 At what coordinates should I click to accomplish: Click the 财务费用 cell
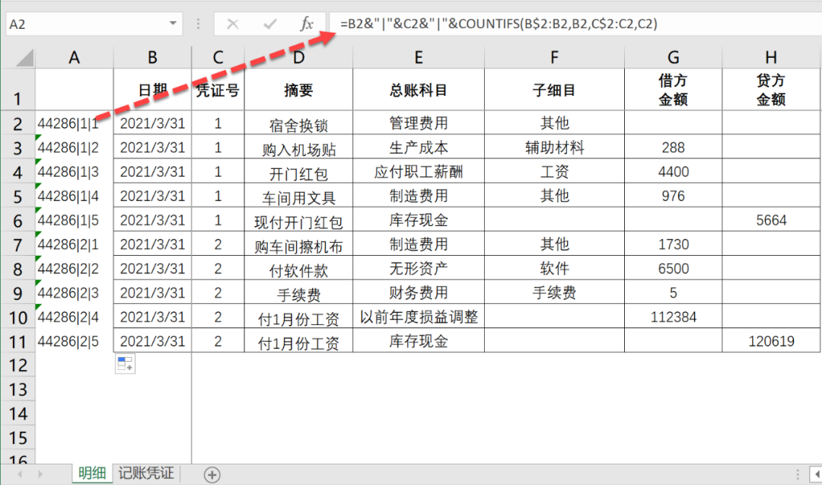point(419,292)
